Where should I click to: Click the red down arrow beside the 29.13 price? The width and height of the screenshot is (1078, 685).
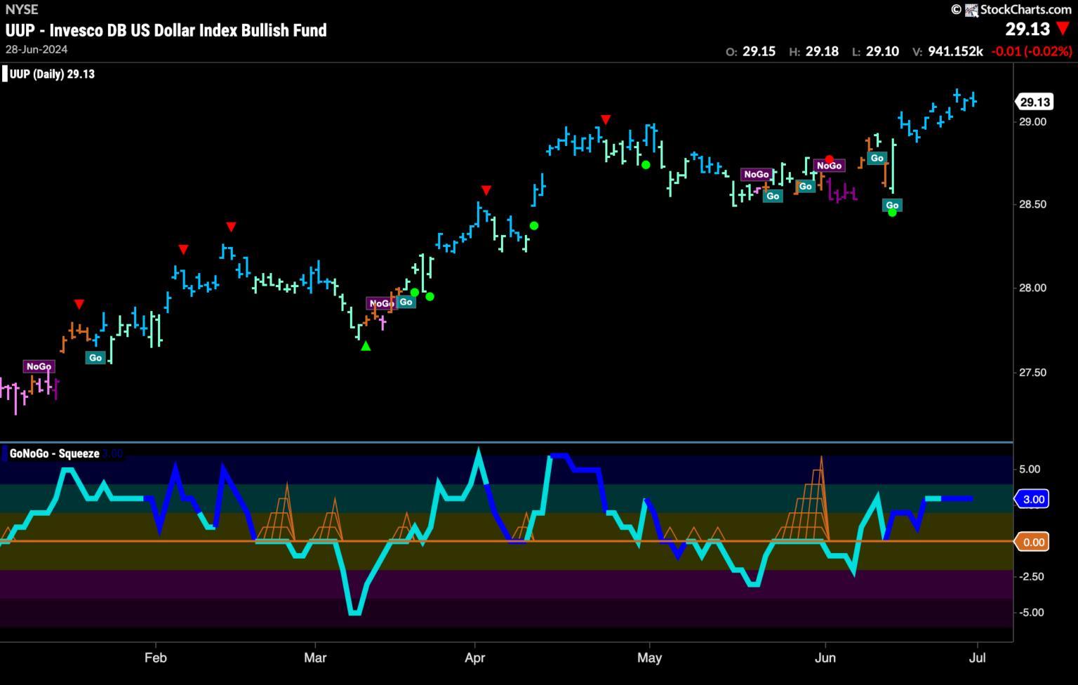click(x=1063, y=29)
